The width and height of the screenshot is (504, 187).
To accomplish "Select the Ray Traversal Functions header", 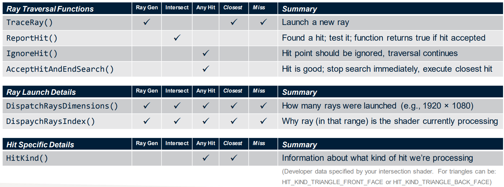I will click(x=50, y=9).
